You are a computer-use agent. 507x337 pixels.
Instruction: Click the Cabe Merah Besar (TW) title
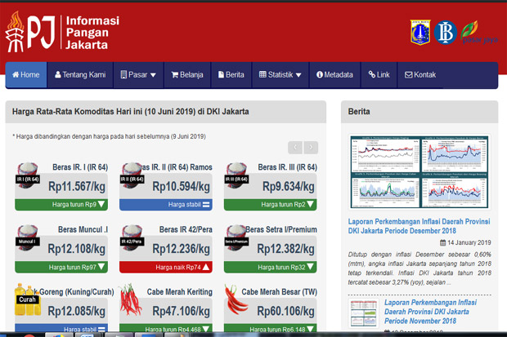[280, 292]
